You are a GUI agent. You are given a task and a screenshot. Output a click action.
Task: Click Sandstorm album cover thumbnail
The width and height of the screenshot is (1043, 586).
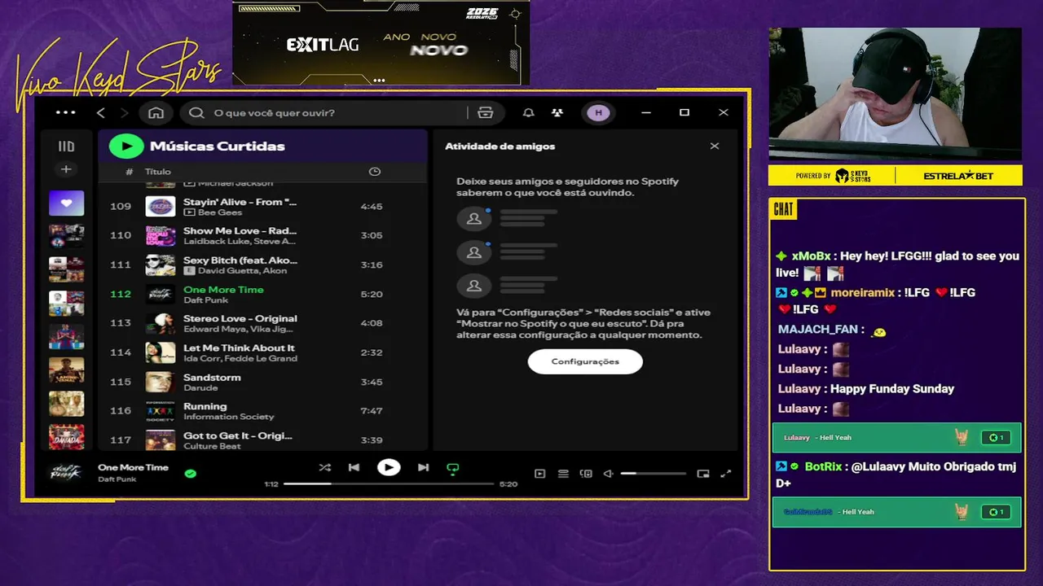161,382
